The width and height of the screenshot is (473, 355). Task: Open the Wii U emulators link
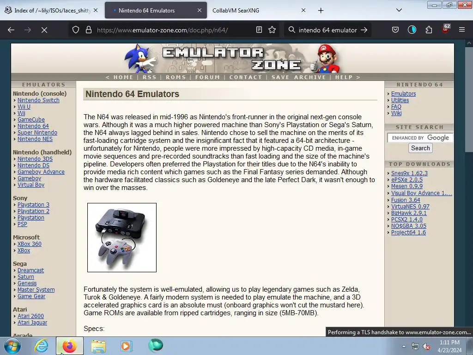(x=24, y=107)
